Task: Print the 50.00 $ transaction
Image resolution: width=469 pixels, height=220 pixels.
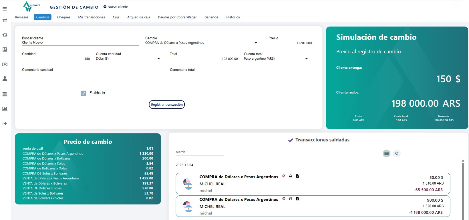Action: [290, 176]
